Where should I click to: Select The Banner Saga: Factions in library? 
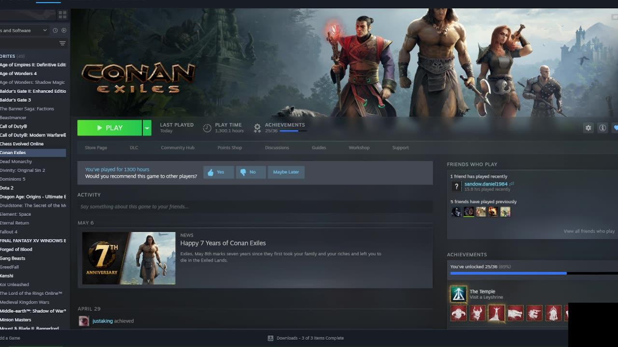click(x=27, y=109)
